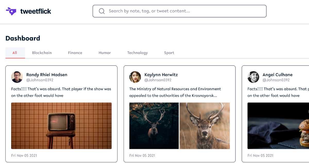Viewport: 309px width, 164px height.
Task: Select the All tab
Action: pos(15,53)
